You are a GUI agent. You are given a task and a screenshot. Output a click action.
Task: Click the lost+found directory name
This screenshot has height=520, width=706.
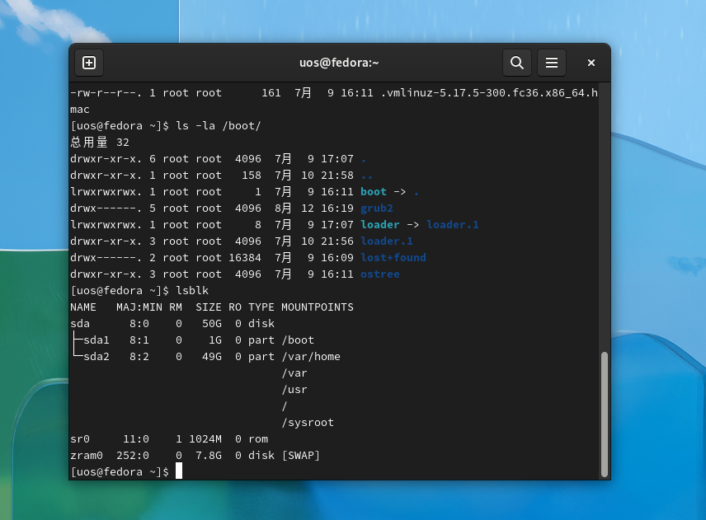coord(393,258)
